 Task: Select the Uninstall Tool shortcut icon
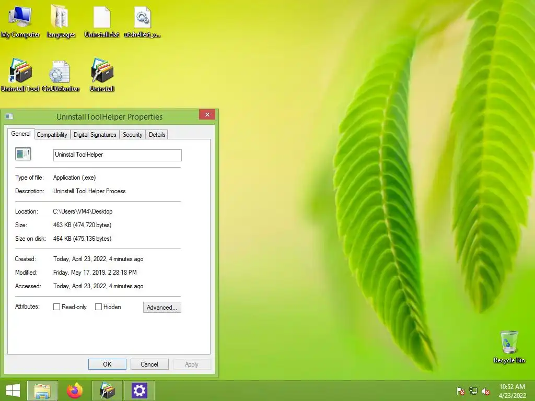tap(20, 75)
